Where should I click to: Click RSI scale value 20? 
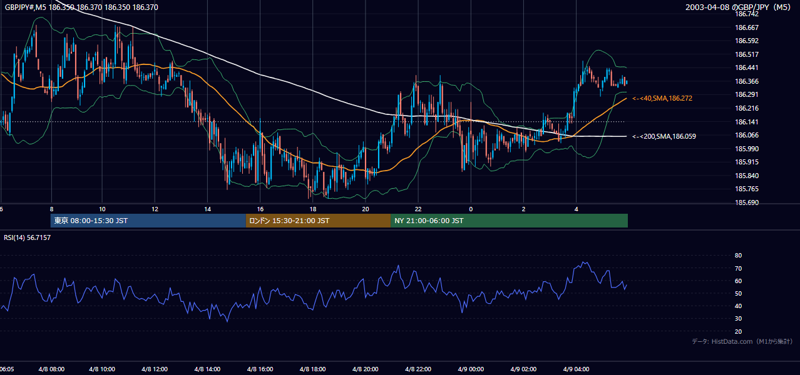point(738,331)
